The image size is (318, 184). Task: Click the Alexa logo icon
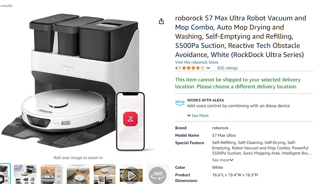point(180,103)
